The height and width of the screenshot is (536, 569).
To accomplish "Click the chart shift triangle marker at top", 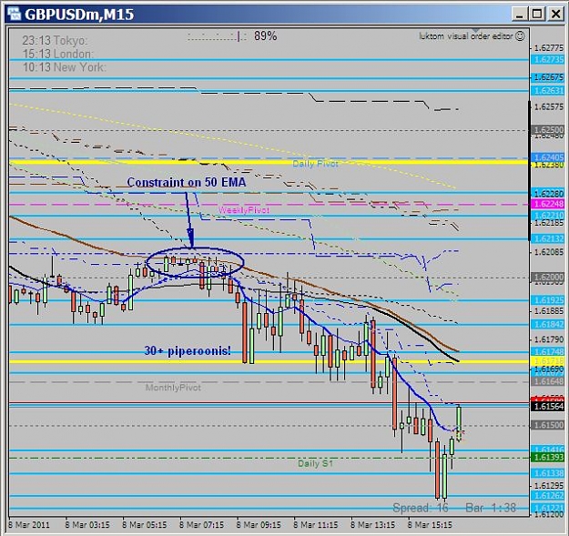I will (476, 30).
